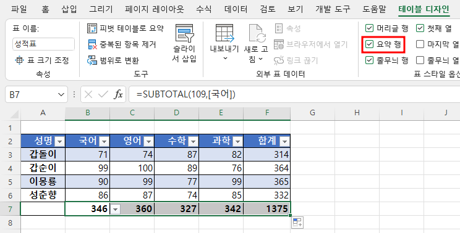Enable the 마지막 열 checkbox
This screenshot has height=233, width=460.
click(x=420, y=44)
